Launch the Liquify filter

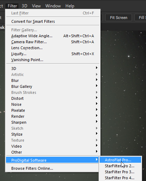(x=53, y=54)
